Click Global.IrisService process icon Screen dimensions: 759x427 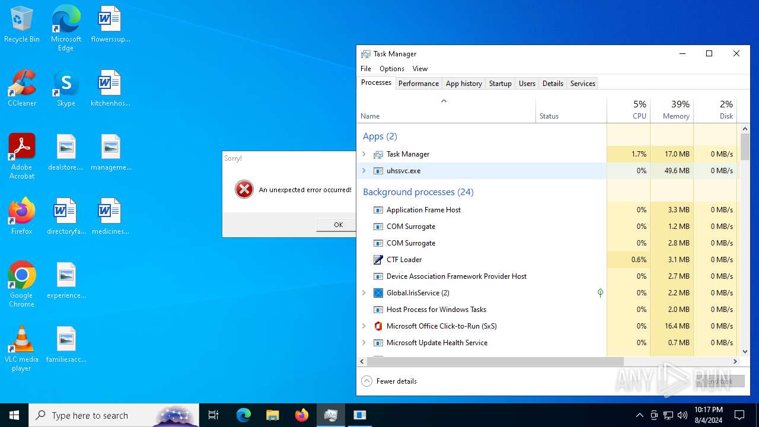pyautogui.click(x=378, y=293)
